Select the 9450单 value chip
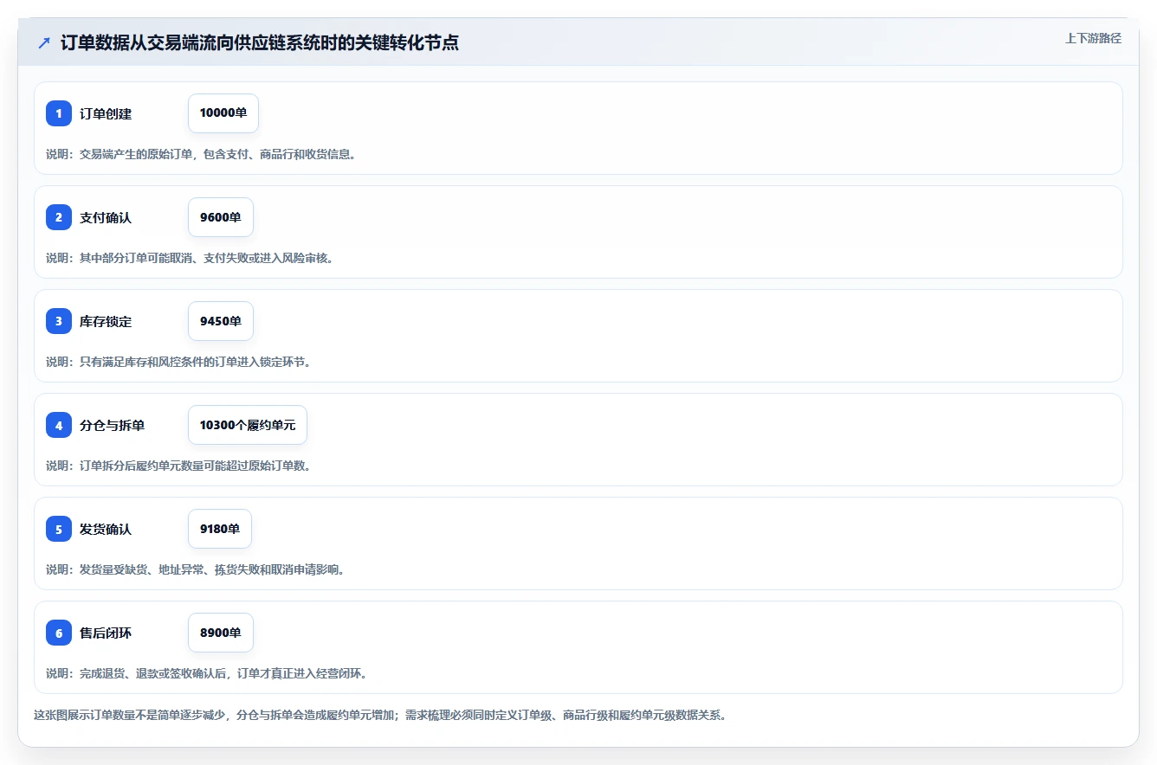This screenshot has height=765, width=1157. pyautogui.click(x=221, y=321)
